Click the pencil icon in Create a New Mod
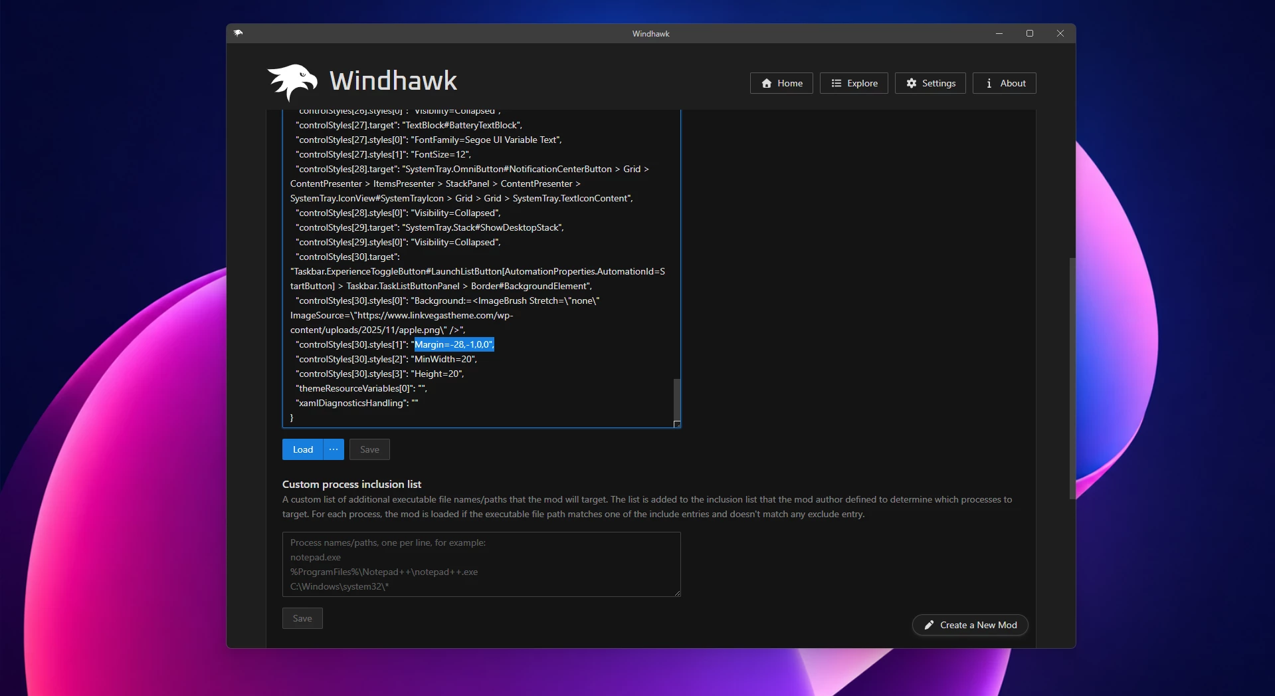This screenshot has height=696, width=1275. pos(929,625)
